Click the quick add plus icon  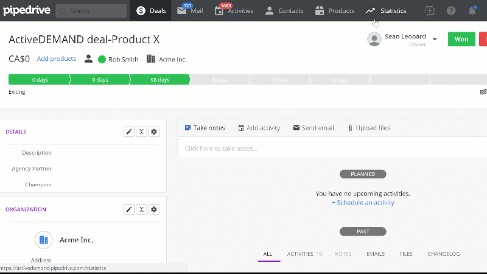(x=430, y=10)
